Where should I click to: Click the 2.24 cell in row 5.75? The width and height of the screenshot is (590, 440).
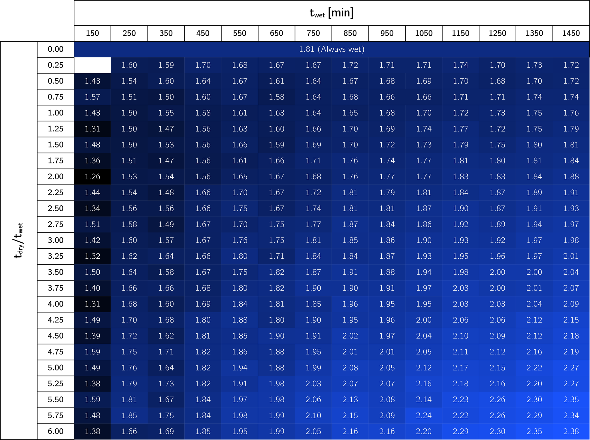click(424, 415)
